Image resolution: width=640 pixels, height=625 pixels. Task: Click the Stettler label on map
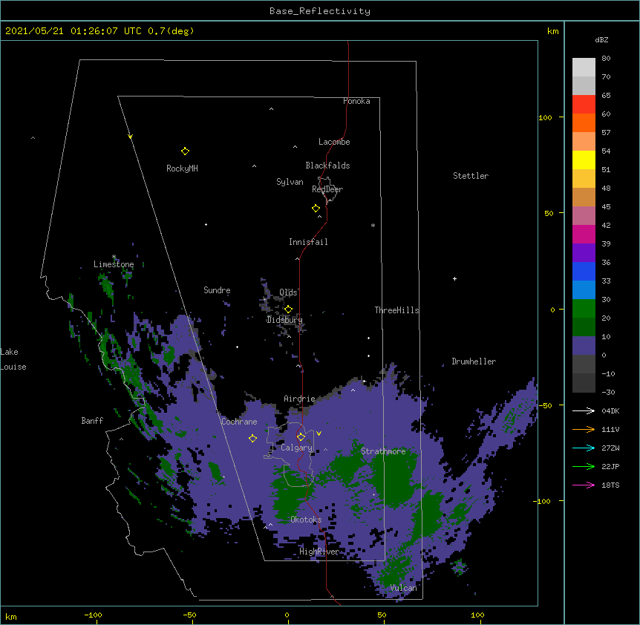click(x=471, y=176)
